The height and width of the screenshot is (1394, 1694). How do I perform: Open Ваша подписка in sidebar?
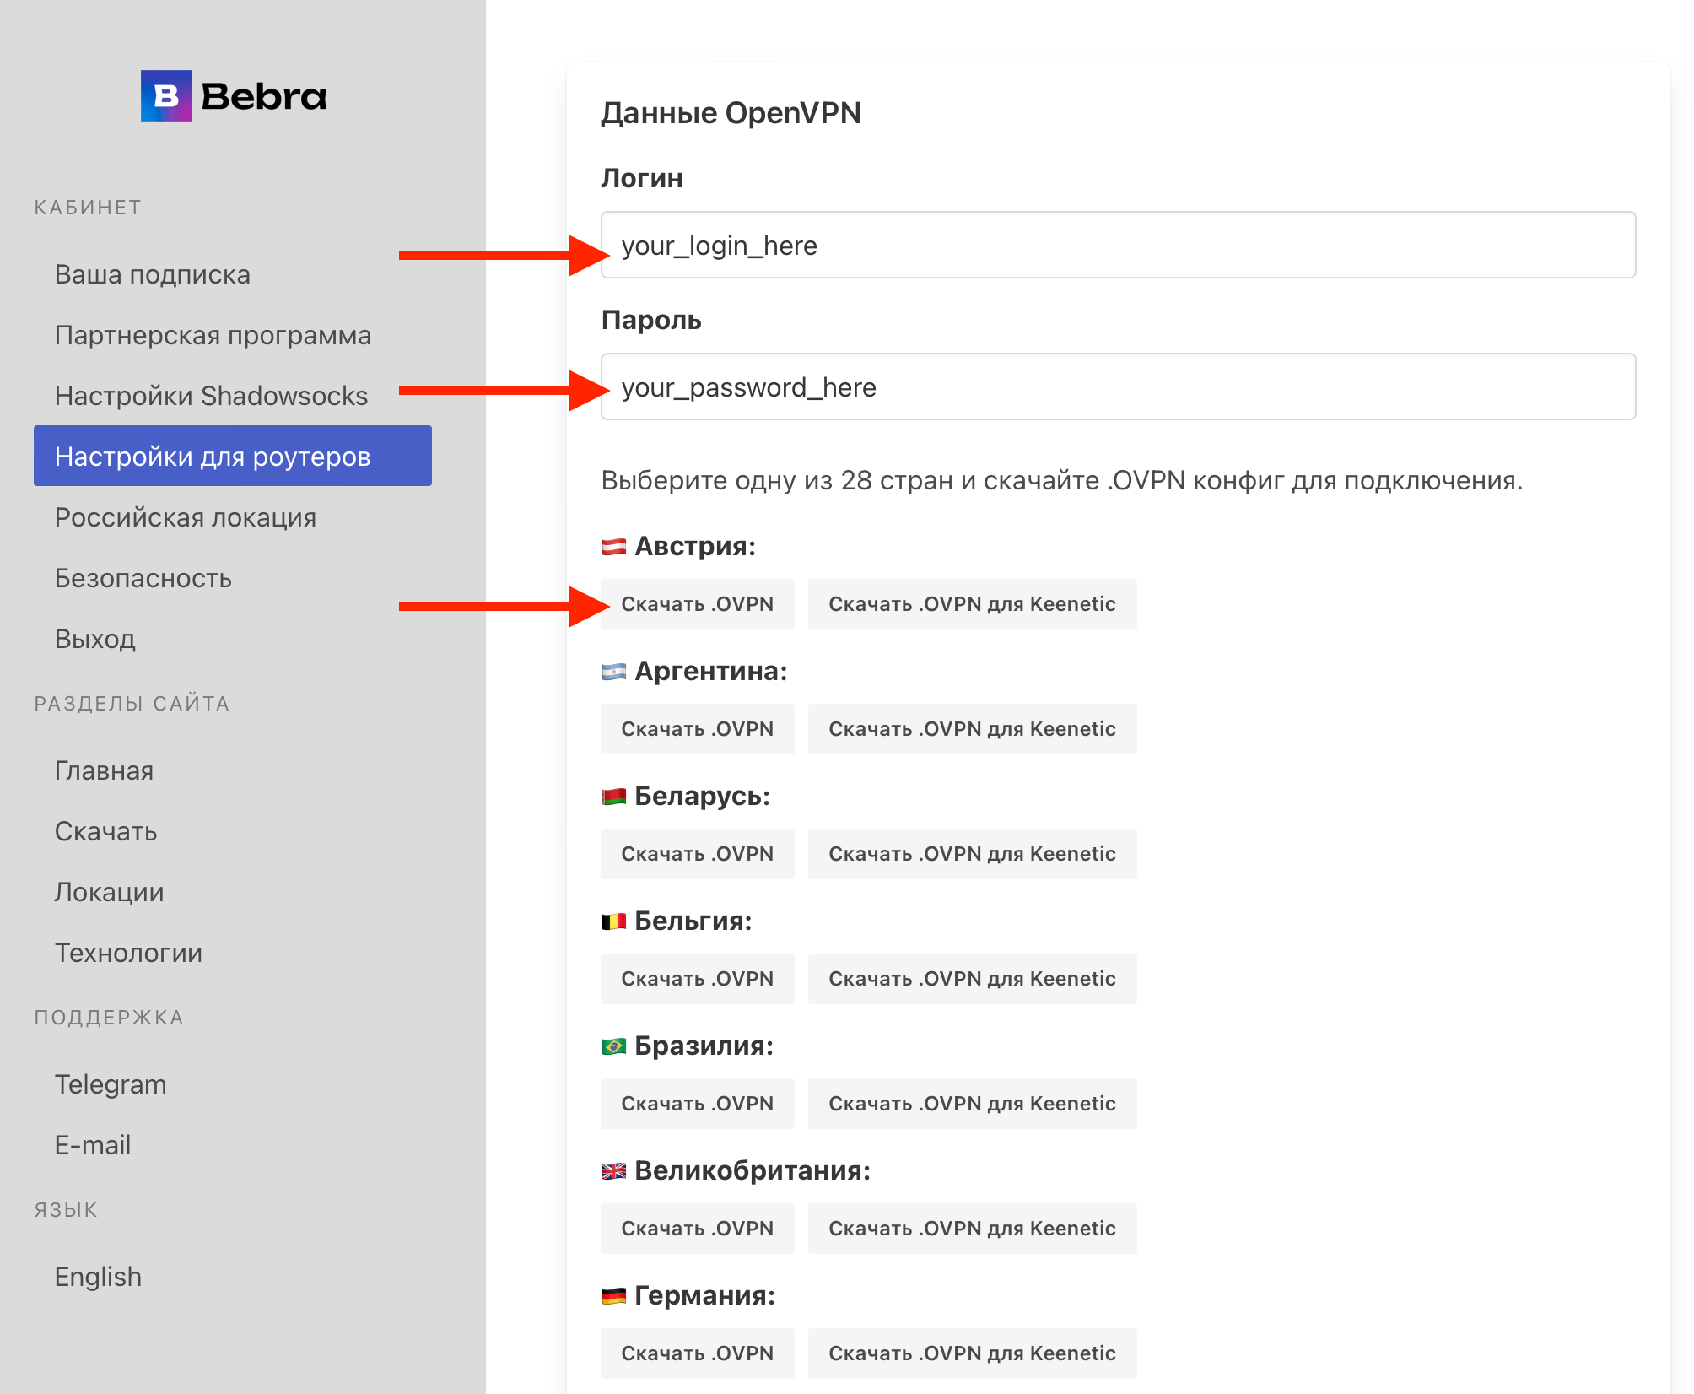(153, 274)
